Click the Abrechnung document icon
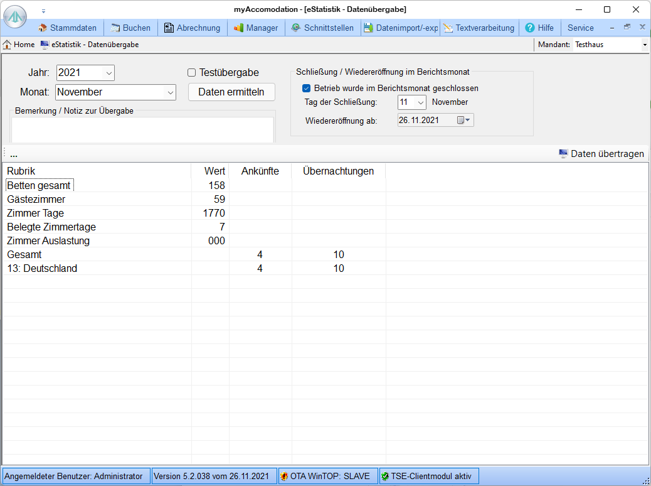The width and height of the screenshot is (651, 486). 169,28
